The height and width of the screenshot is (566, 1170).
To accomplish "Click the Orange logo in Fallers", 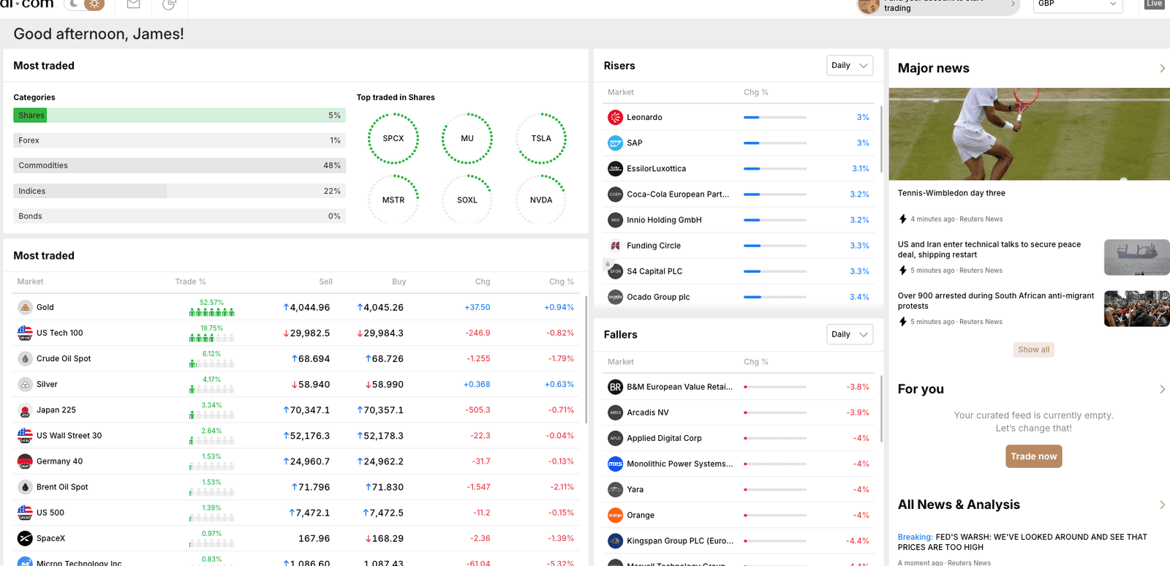I will [616, 515].
